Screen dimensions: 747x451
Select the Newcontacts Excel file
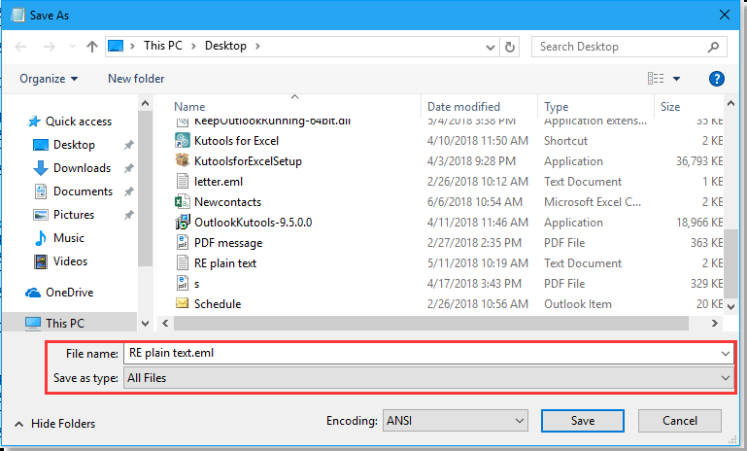point(229,202)
